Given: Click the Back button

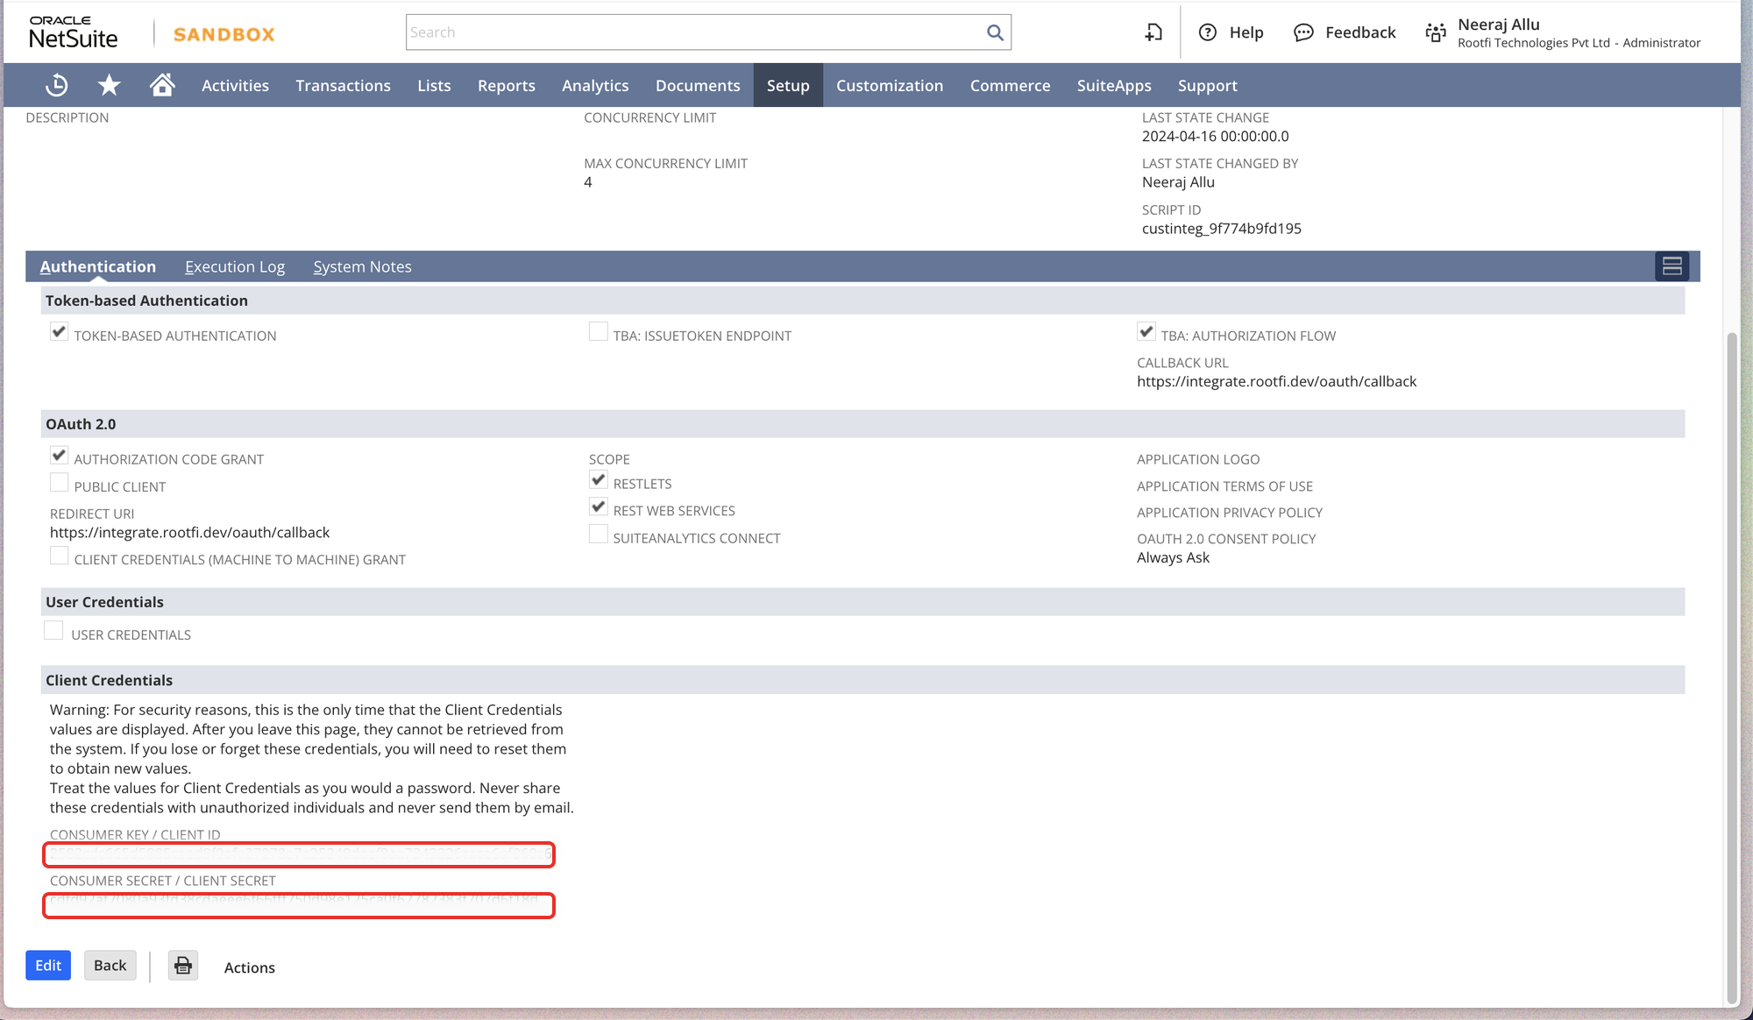Looking at the screenshot, I should (110, 965).
